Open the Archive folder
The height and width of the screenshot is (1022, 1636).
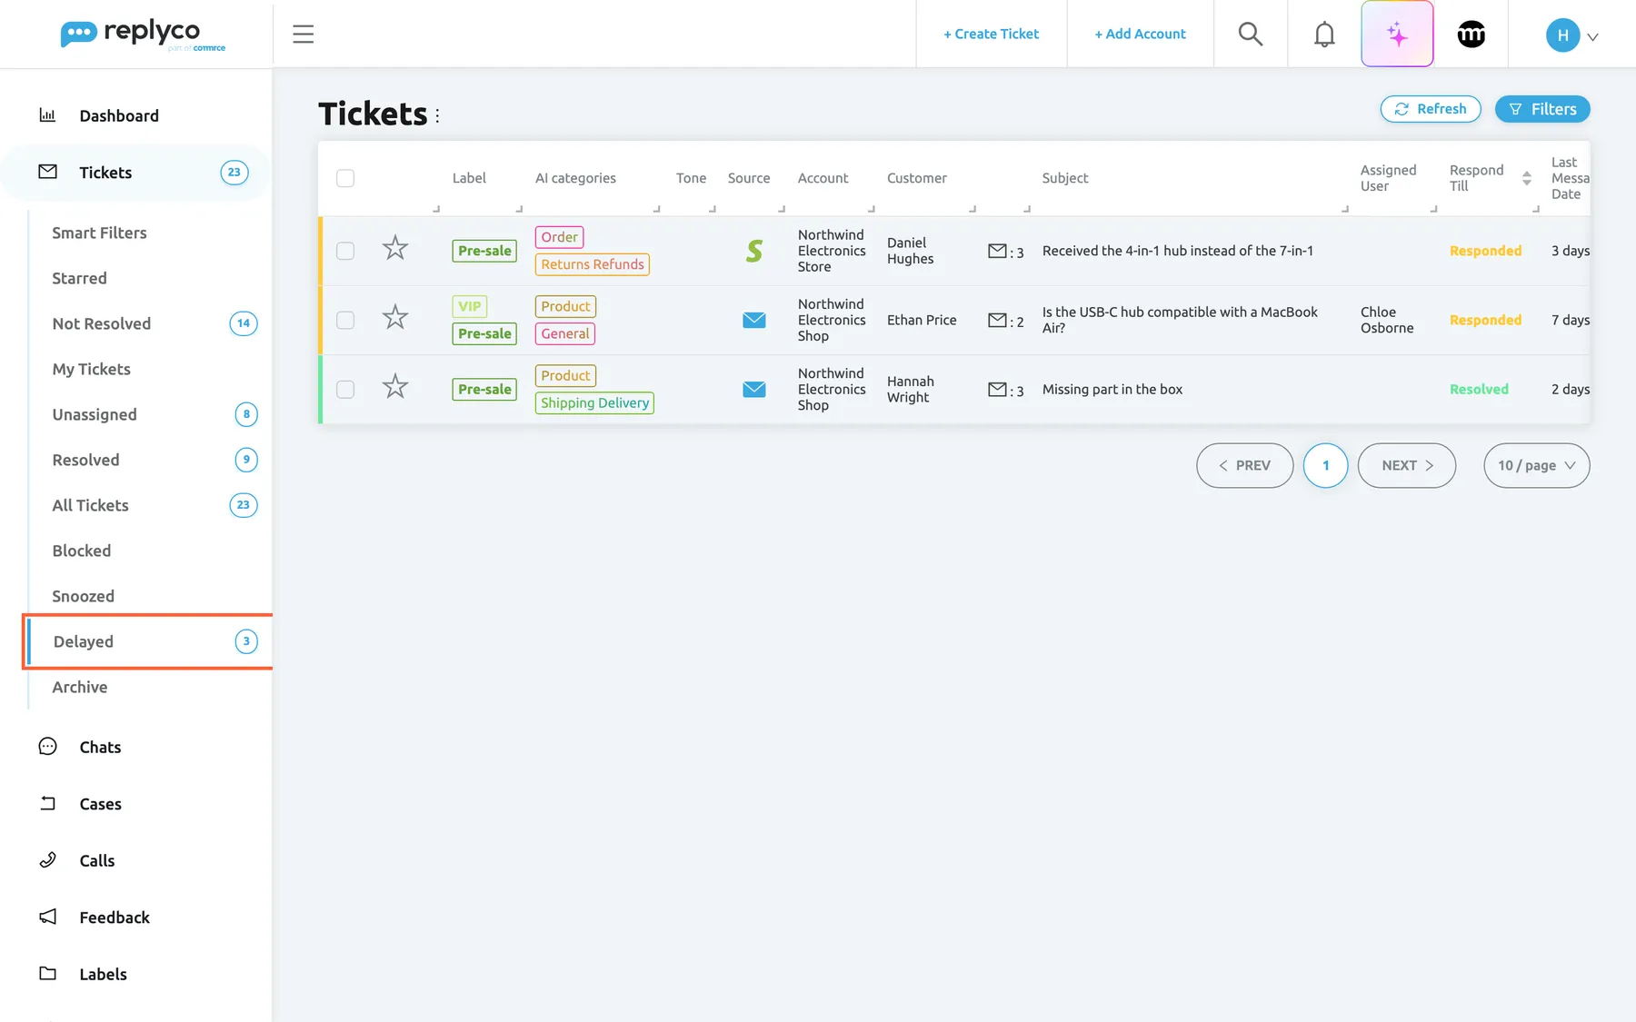[x=80, y=687]
